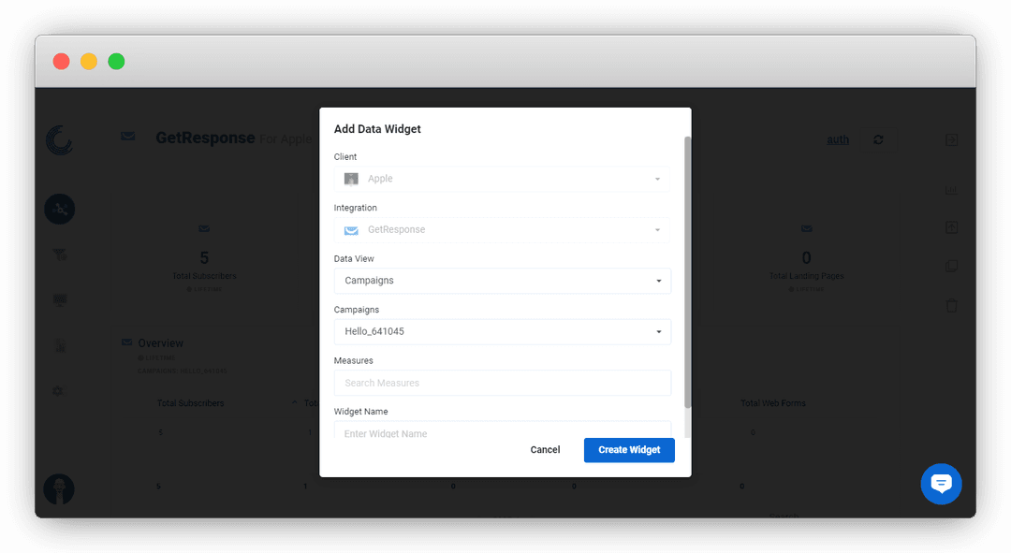Open the Integration dropdown showing GetResponse
Image resolution: width=1011 pixels, height=553 pixels.
pyautogui.click(x=502, y=229)
